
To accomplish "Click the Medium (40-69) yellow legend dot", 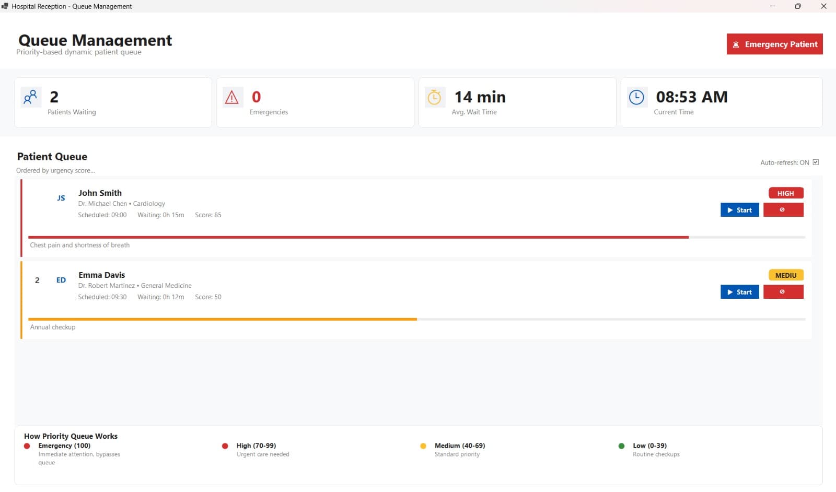I will click(x=423, y=446).
